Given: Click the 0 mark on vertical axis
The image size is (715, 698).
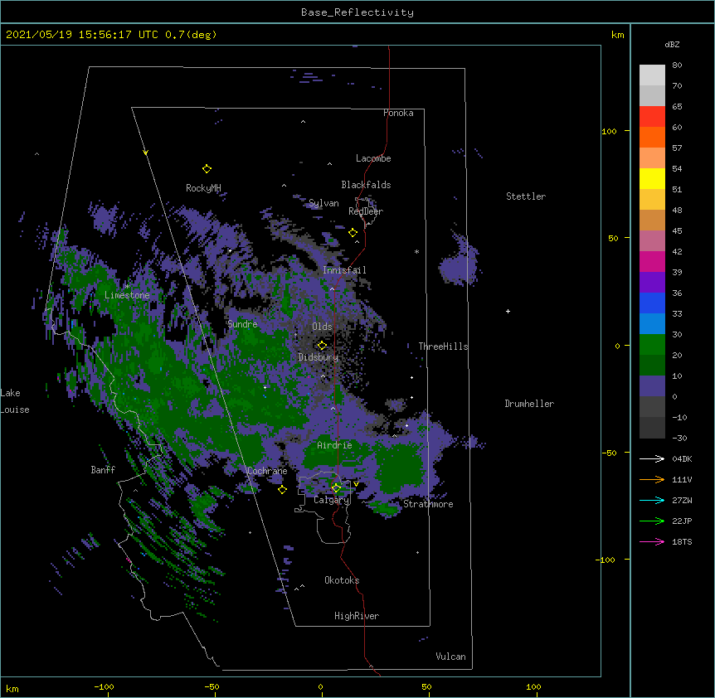Looking at the screenshot, I should click(617, 347).
